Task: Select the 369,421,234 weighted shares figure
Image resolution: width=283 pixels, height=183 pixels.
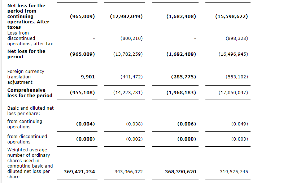Action: click(x=79, y=171)
